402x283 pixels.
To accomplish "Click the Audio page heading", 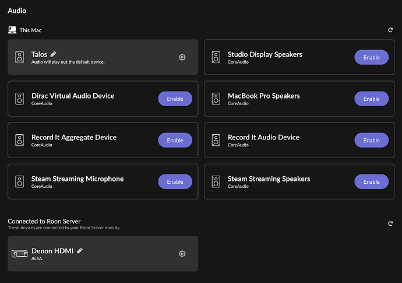I will click(x=17, y=11).
